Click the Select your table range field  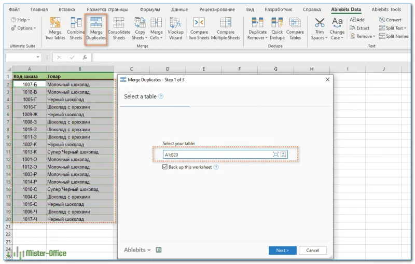coord(217,155)
